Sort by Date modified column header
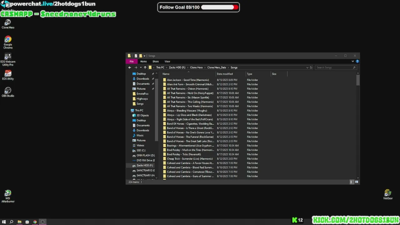 point(231,74)
